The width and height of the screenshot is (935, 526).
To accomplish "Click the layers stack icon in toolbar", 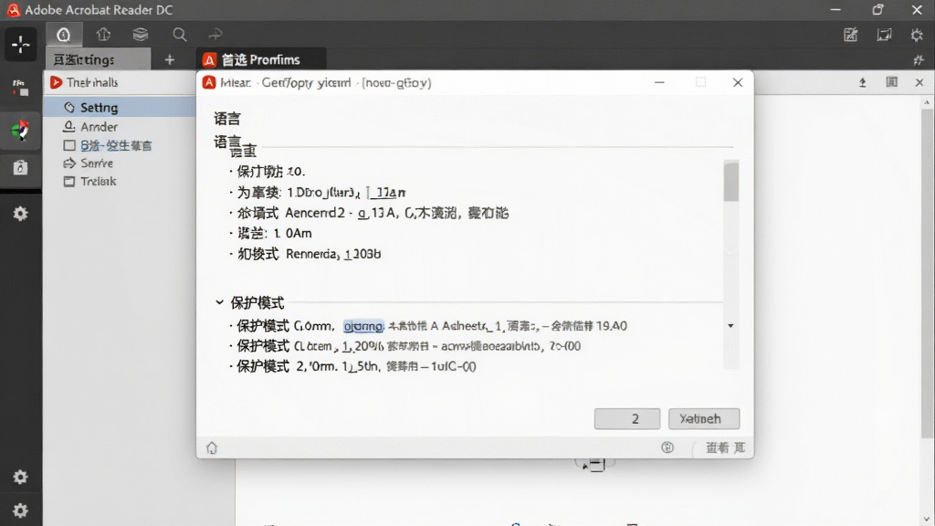I will click(x=141, y=35).
